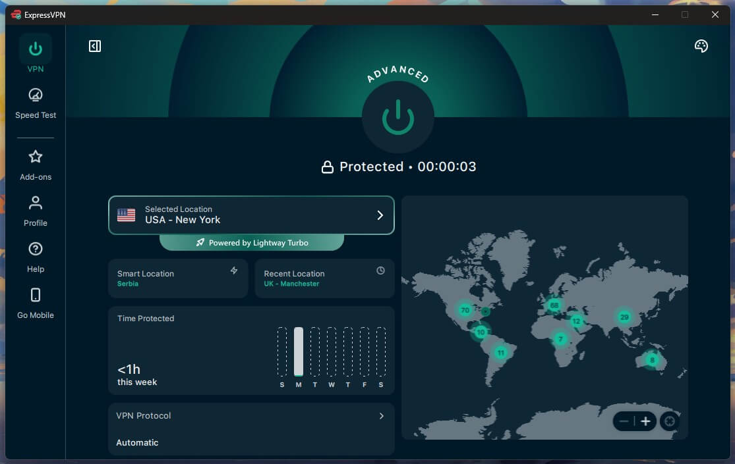
Task: Collapse the sidebar panel icon
Action: 95,46
